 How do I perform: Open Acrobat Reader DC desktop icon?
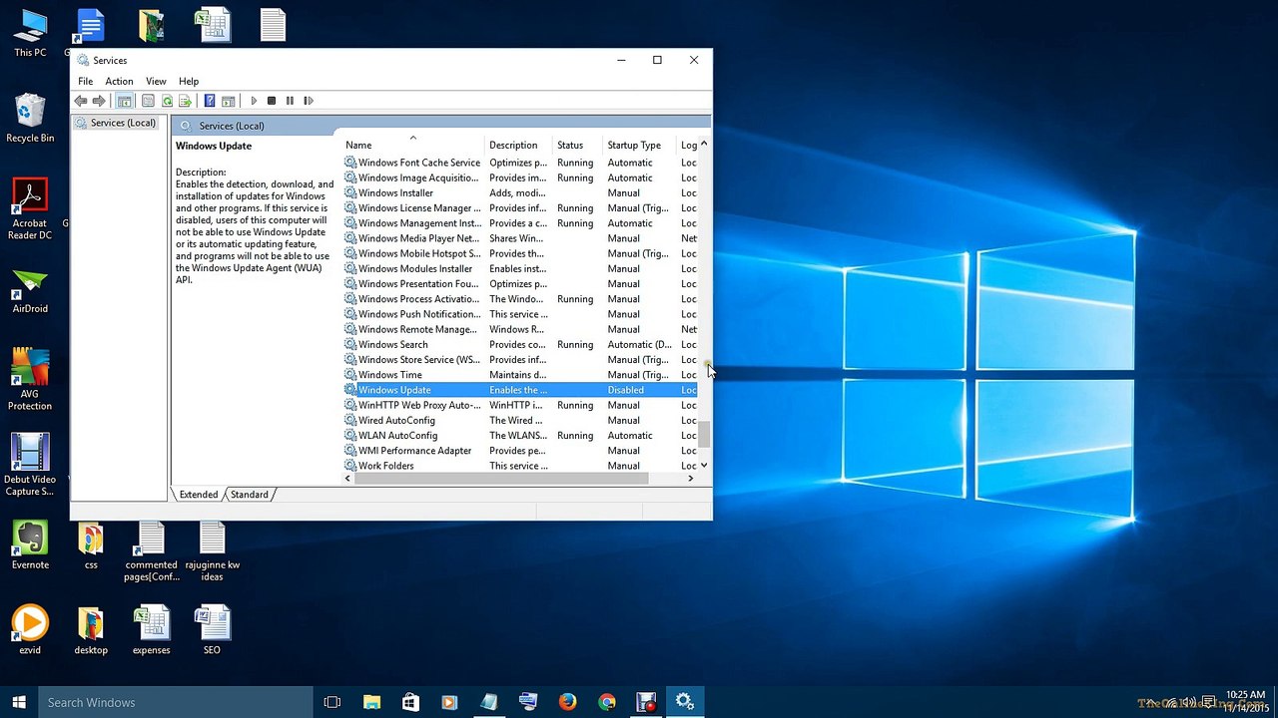coord(30,209)
